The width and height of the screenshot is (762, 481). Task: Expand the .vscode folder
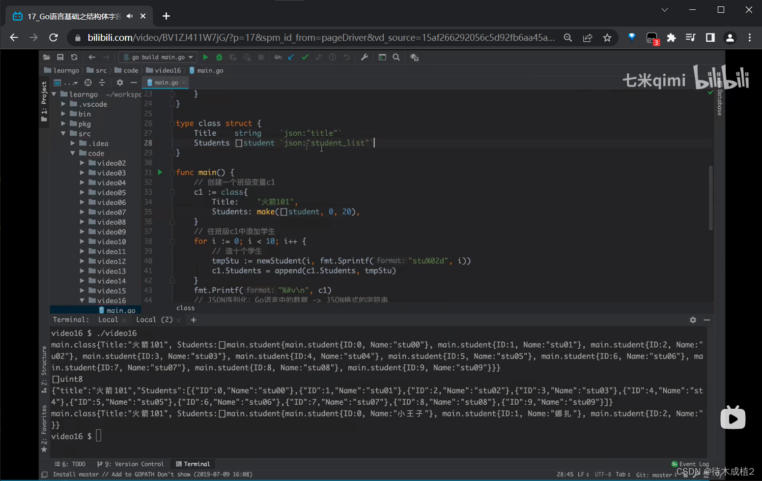pos(63,104)
